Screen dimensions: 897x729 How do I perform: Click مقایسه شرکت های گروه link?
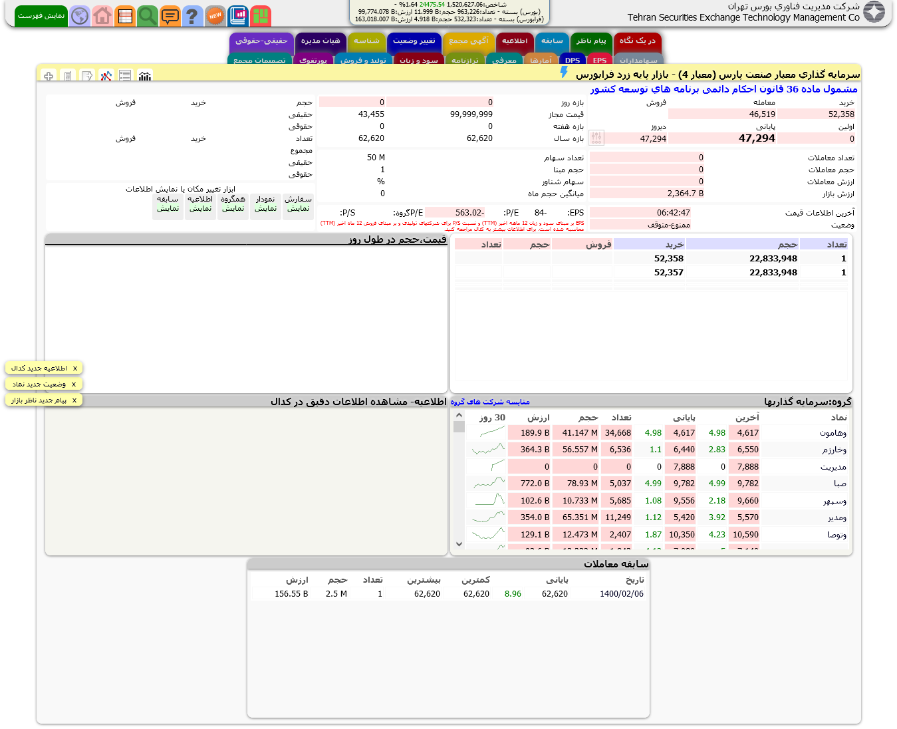pos(490,402)
